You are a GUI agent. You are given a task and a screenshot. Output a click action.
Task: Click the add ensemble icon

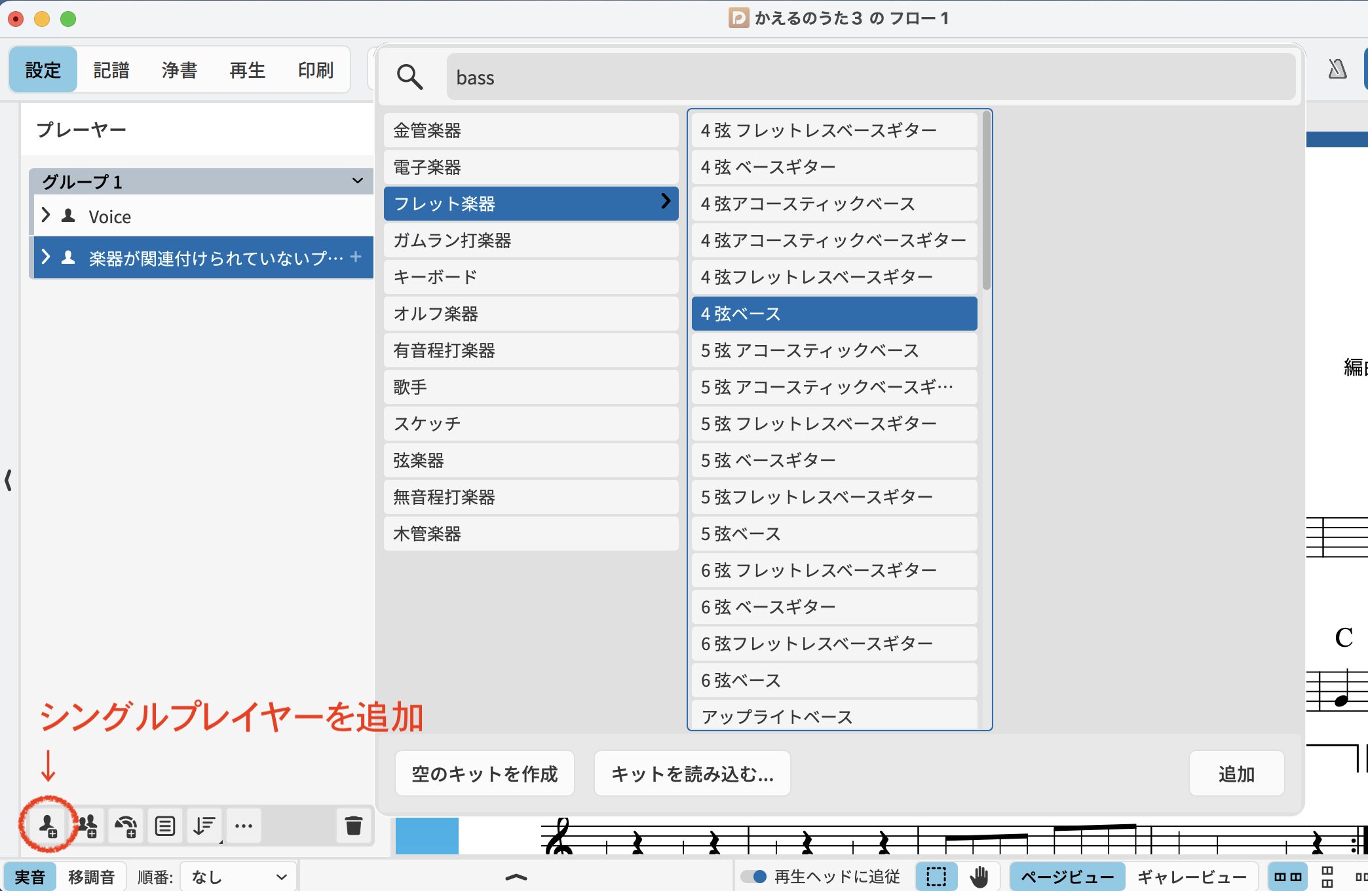126,826
